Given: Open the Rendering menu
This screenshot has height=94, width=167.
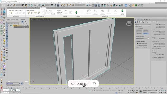Looking at the screenshot, I should tap(53, 3).
